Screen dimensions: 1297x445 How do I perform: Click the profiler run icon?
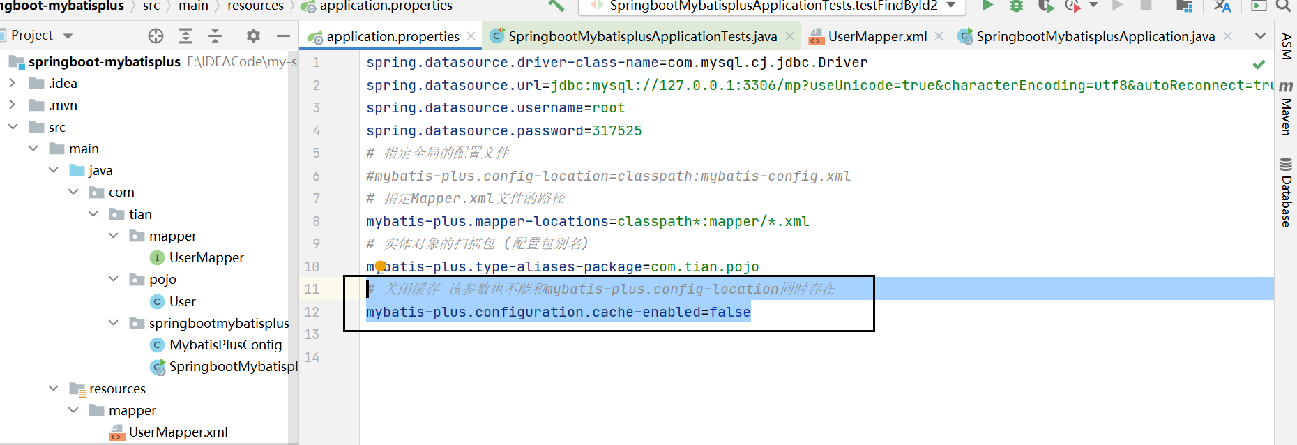click(x=1072, y=6)
